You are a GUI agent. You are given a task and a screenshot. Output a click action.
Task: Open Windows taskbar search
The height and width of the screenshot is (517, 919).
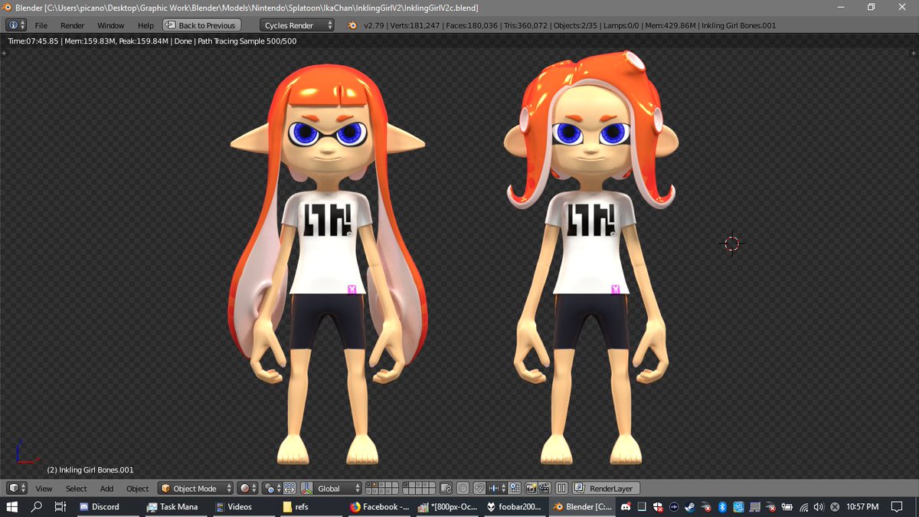click(x=36, y=507)
